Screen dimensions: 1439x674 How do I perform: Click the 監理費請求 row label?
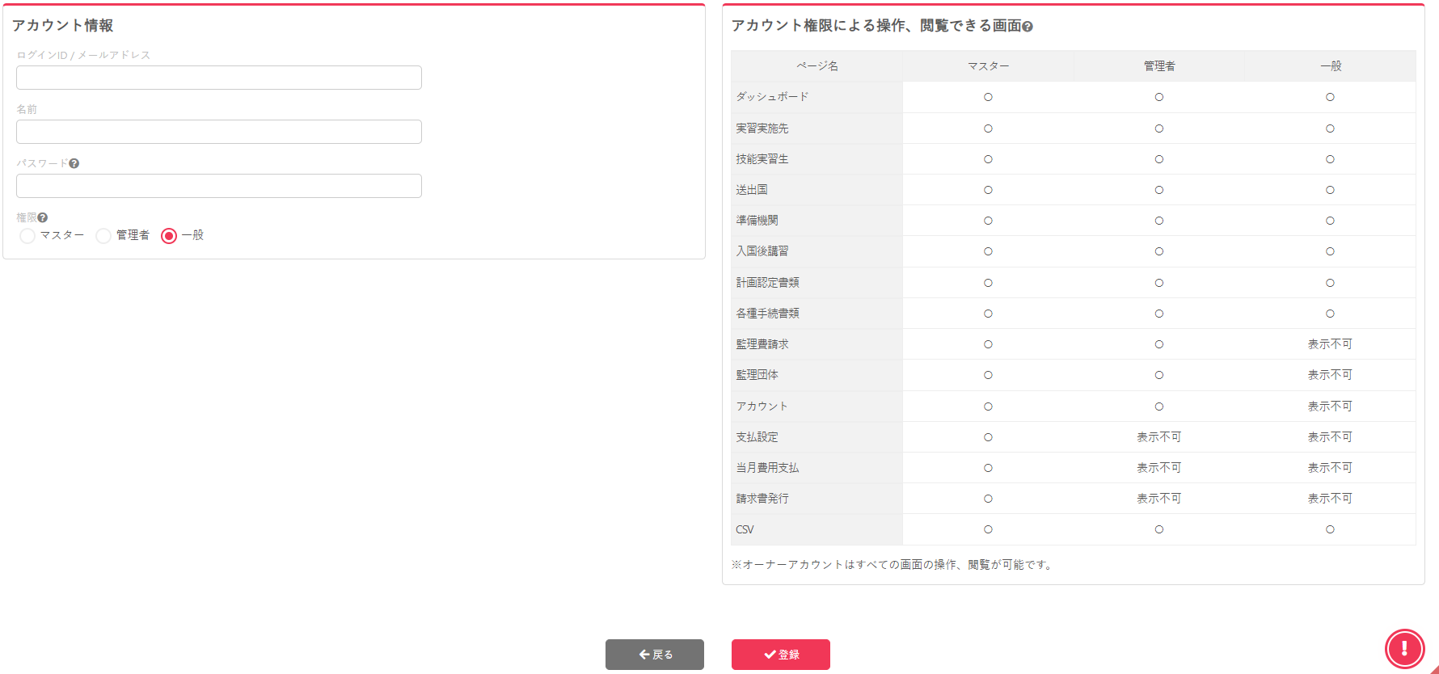pyautogui.click(x=762, y=344)
